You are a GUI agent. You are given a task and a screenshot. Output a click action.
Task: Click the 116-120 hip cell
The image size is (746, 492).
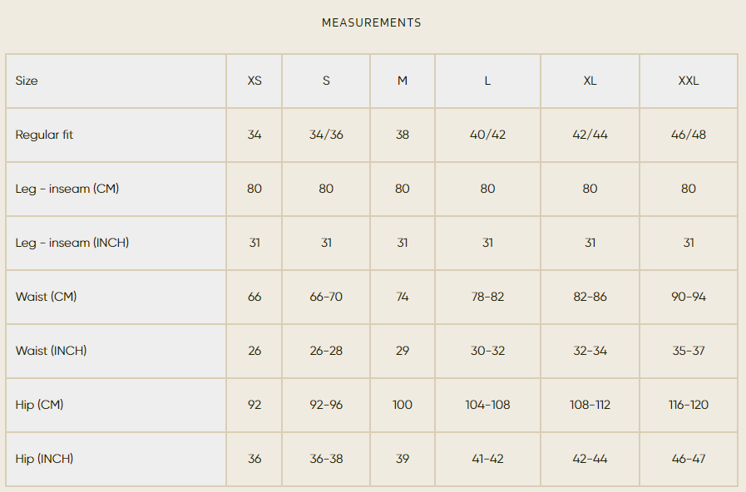689,405
